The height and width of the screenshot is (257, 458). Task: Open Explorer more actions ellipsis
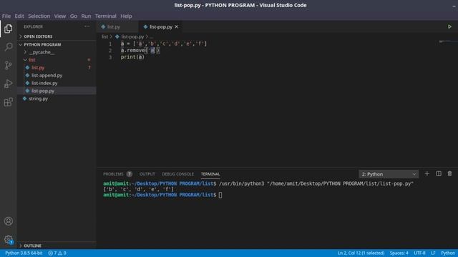click(87, 26)
